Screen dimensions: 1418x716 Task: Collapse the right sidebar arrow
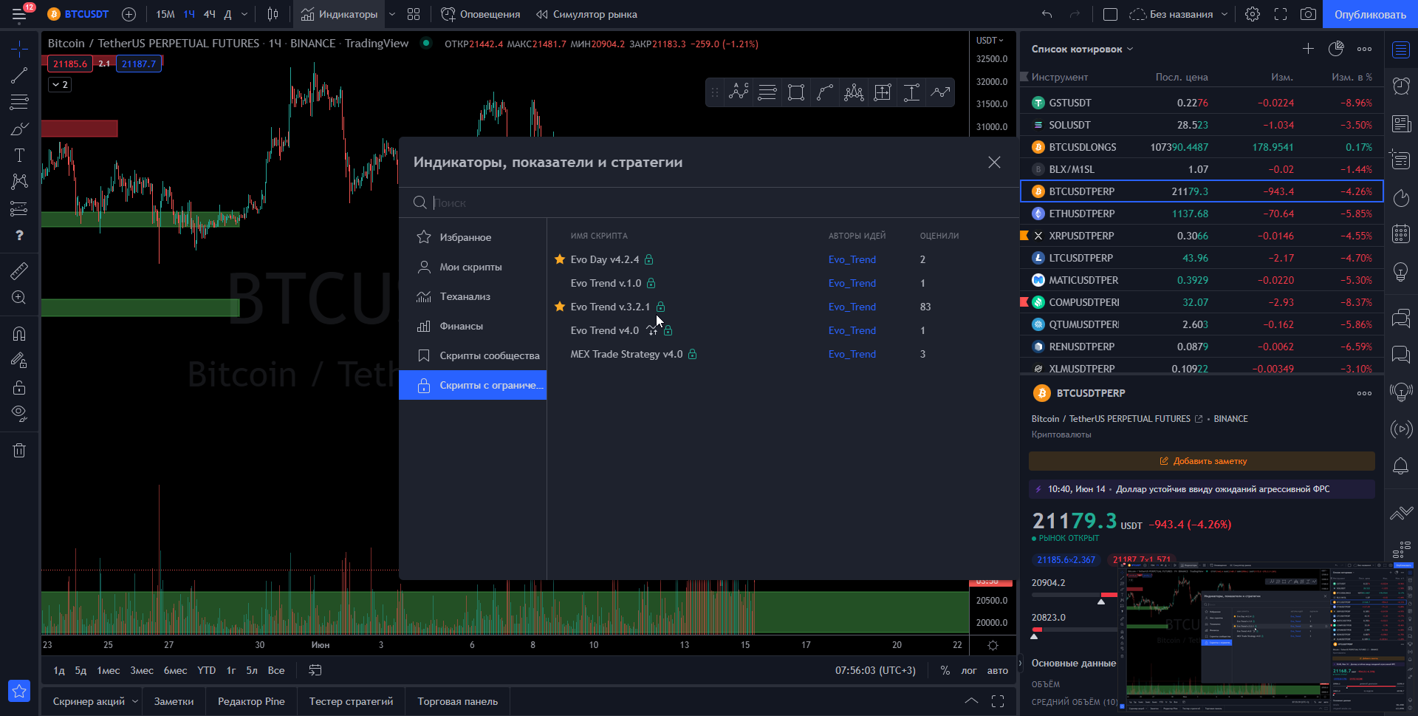(1020, 663)
